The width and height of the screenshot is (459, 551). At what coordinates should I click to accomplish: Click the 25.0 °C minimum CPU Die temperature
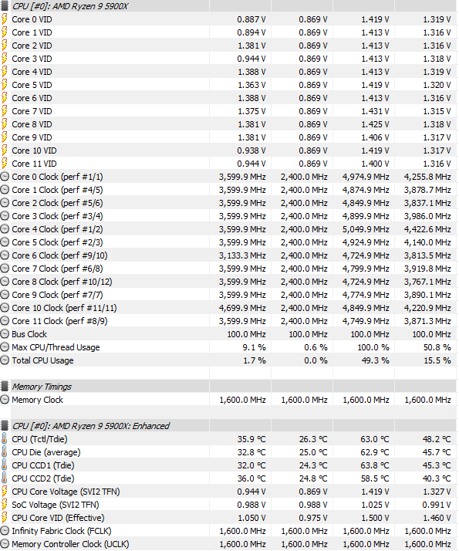(313, 452)
